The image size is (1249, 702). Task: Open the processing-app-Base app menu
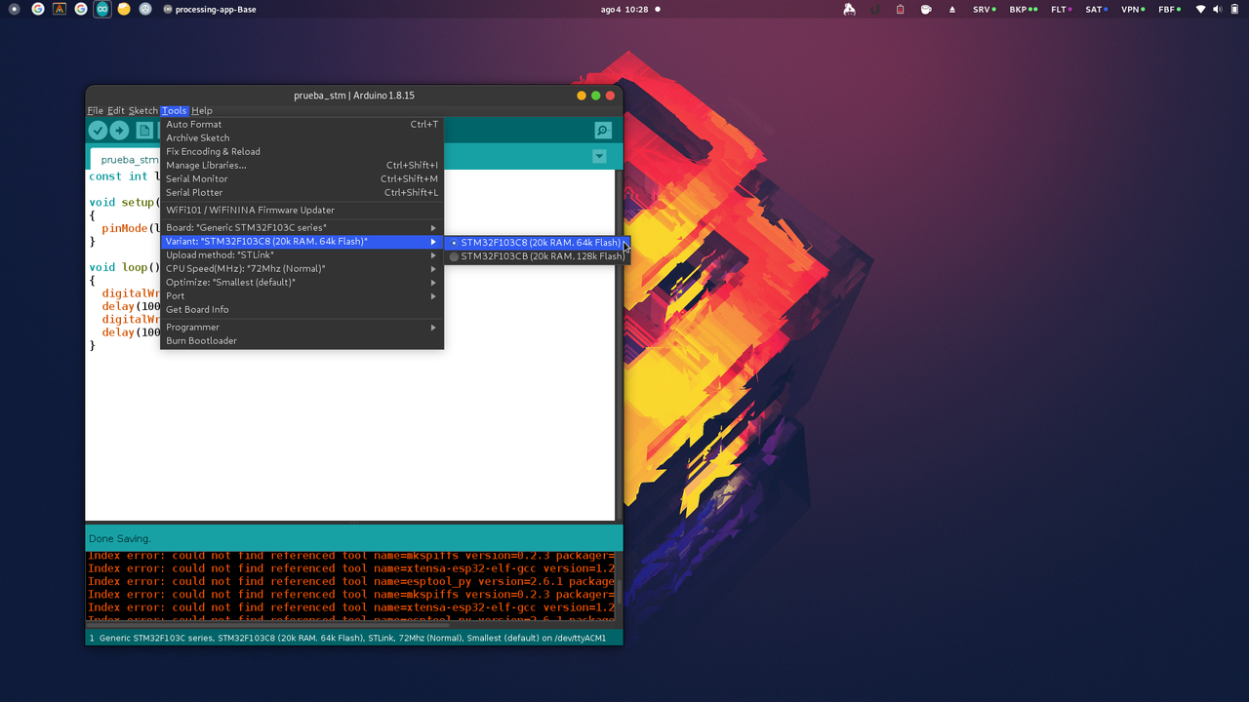pos(210,9)
